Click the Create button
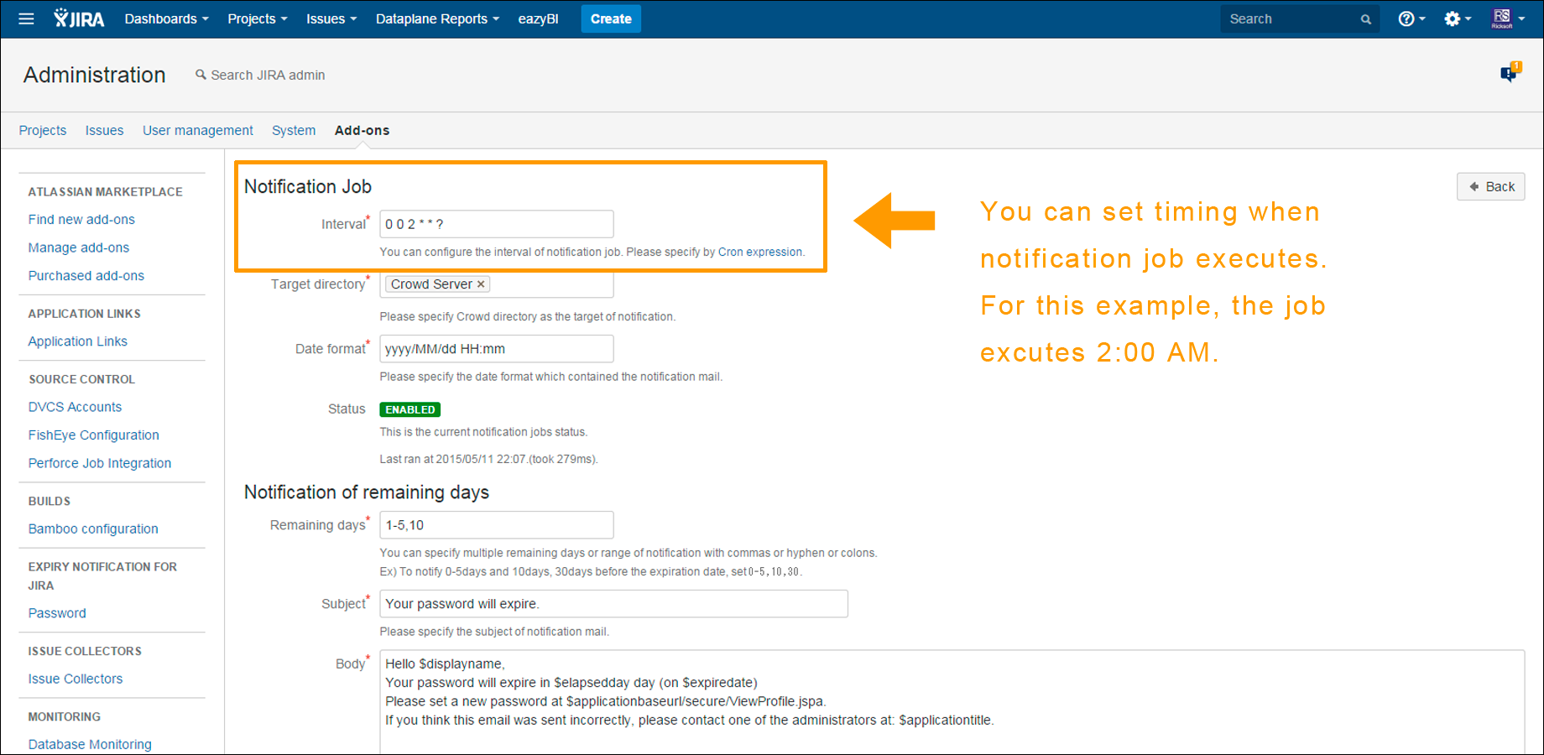This screenshot has height=755, width=1544. (610, 18)
